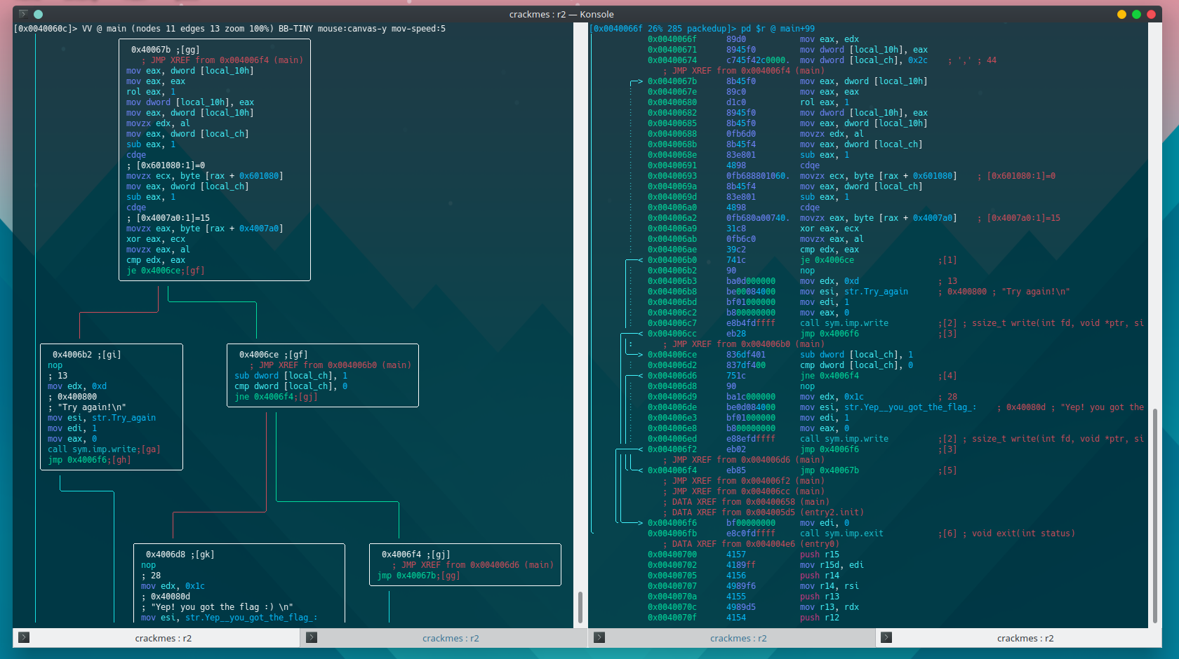
Task: Click the Konsole window title text
Action: pyautogui.click(x=561, y=14)
